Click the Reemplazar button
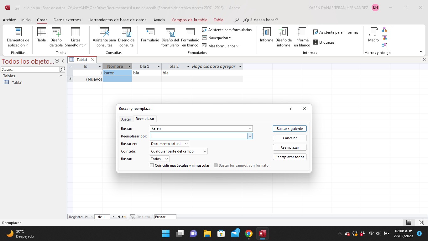The width and height of the screenshot is (428, 241). (290, 147)
